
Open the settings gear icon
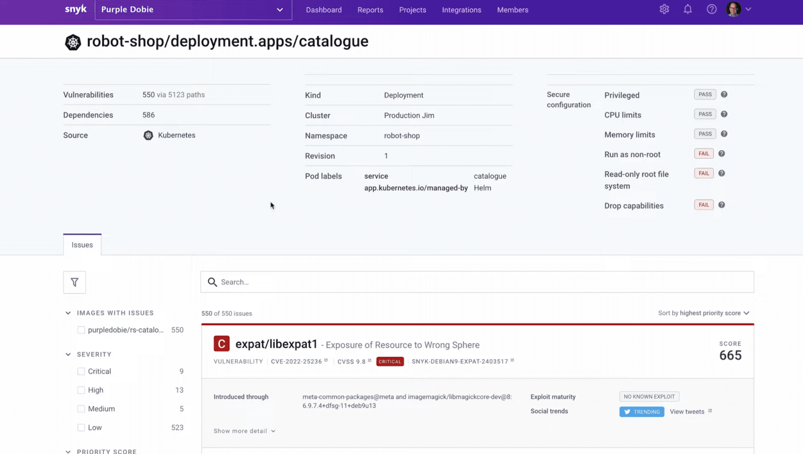(x=664, y=9)
